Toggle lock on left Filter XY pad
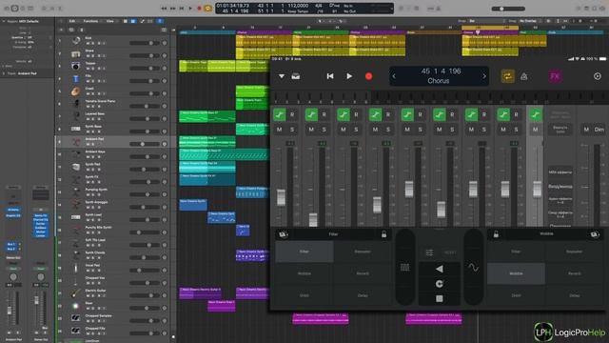This screenshot has width=609, height=343. (383, 234)
